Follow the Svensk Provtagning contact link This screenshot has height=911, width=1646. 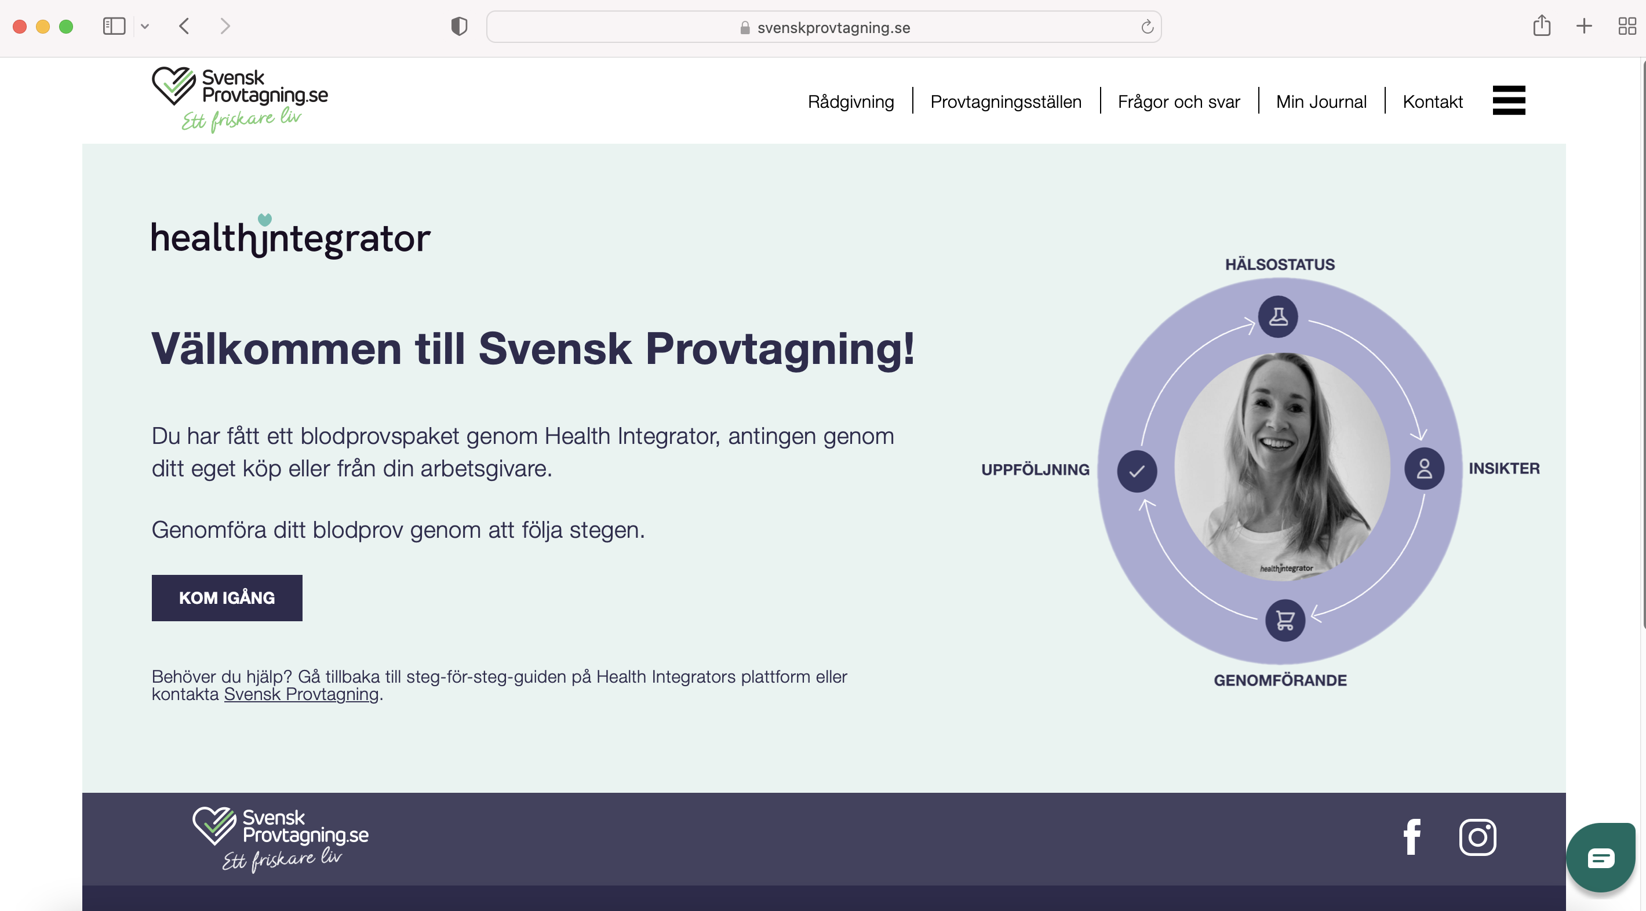pos(301,694)
